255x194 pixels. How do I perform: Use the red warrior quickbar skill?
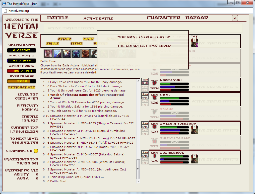point(85,54)
